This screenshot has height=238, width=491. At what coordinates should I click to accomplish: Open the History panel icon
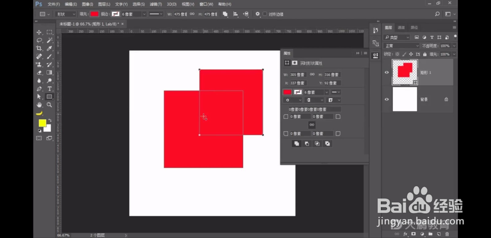[x=376, y=30]
